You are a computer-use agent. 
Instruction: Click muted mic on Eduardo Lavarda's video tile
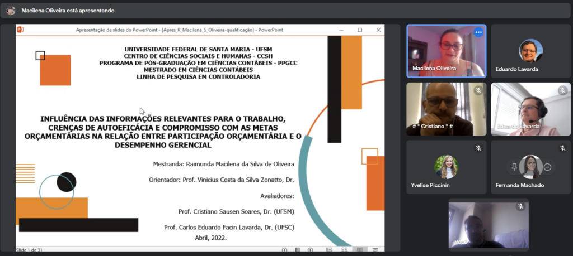tap(562, 90)
